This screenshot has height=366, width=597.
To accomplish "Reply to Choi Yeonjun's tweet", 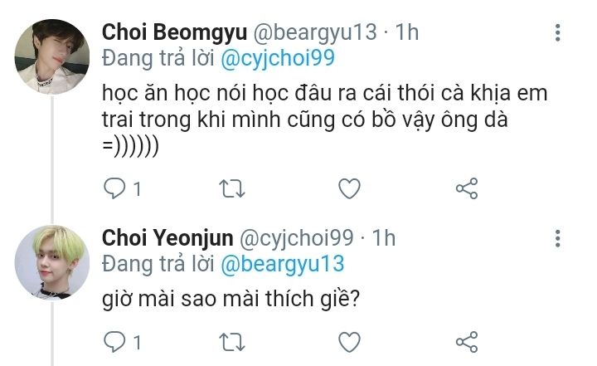I will 114,341.
